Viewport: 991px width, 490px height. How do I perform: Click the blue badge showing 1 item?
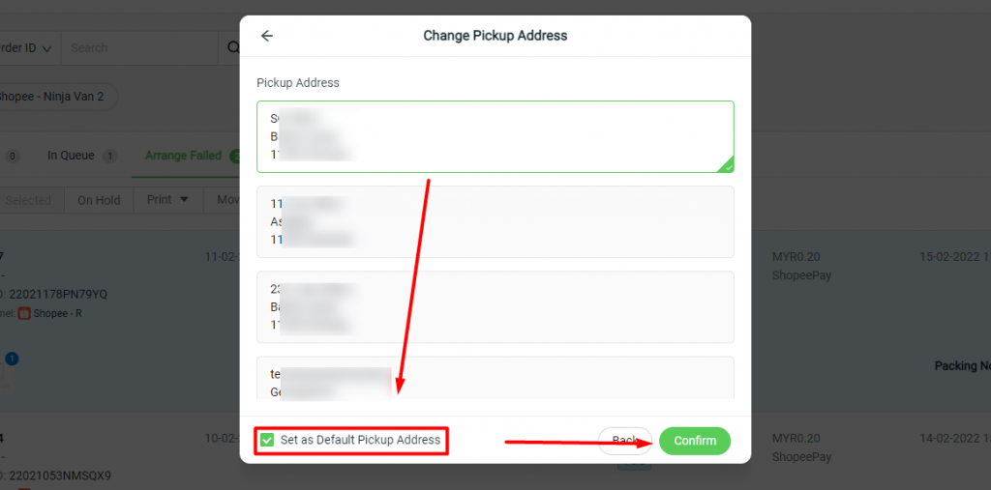click(x=12, y=359)
